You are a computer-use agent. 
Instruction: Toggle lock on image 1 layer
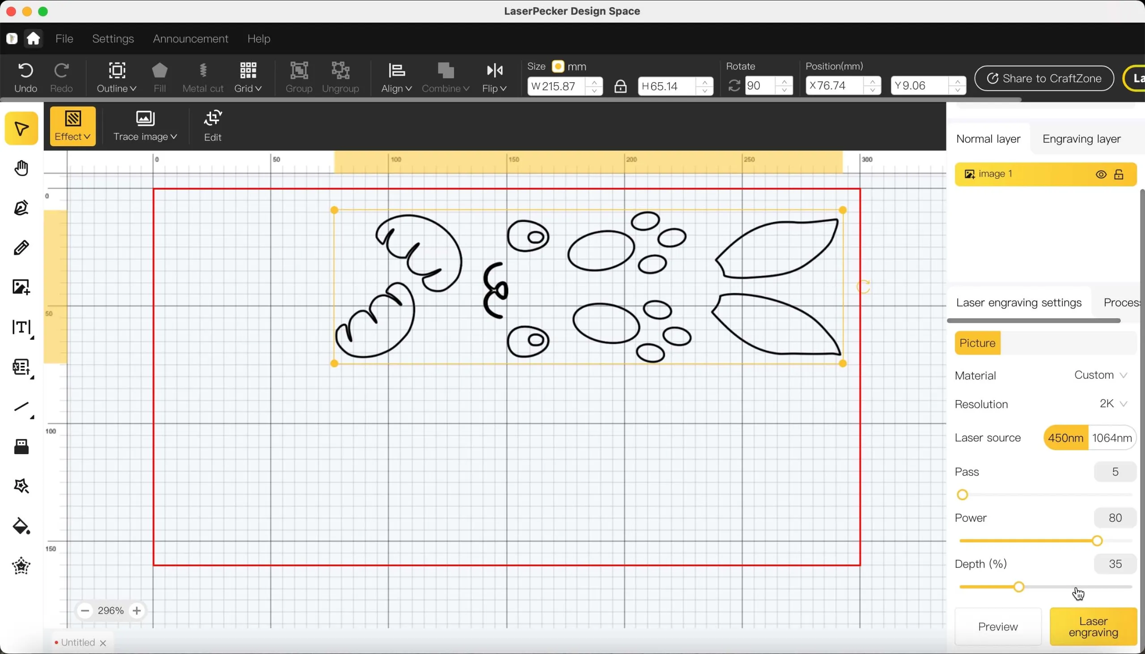(1120, 175)
